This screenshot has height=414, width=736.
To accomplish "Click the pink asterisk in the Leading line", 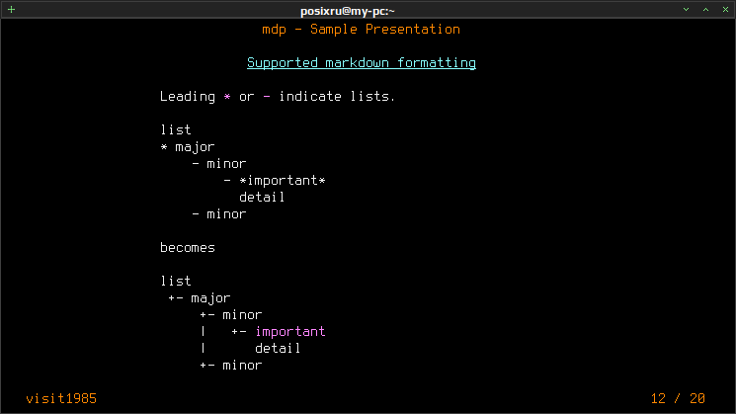I will tap(227, 96).
